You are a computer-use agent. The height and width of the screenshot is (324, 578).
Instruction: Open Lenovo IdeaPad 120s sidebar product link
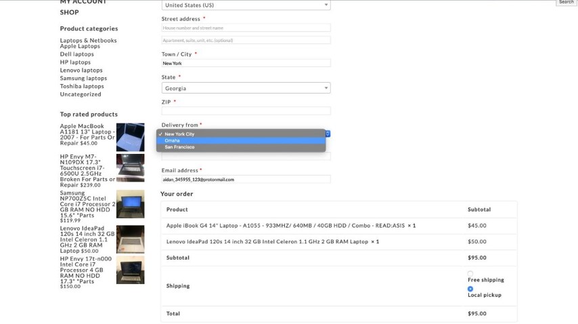pos(87,239)
